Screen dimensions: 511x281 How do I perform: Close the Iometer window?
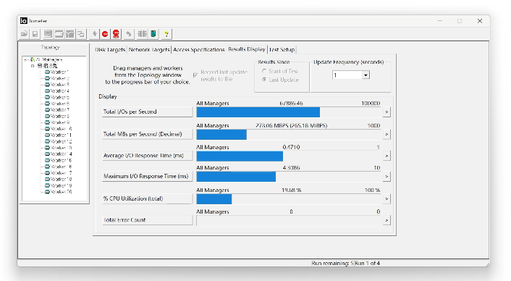[x=480, y=21]
